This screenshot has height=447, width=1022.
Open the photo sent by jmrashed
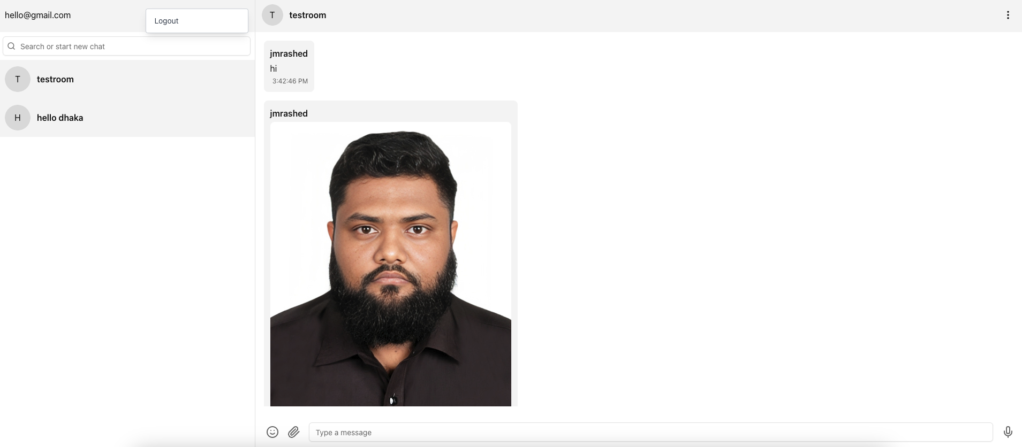coord(391,264)
